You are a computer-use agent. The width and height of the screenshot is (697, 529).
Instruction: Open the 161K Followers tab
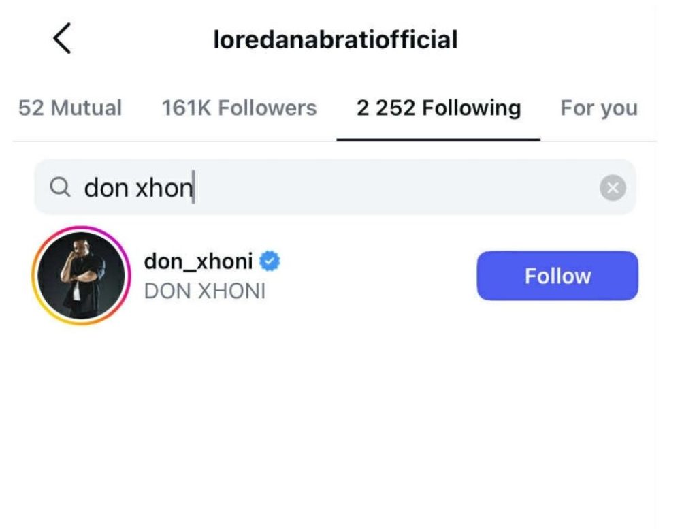pos(239,108)
